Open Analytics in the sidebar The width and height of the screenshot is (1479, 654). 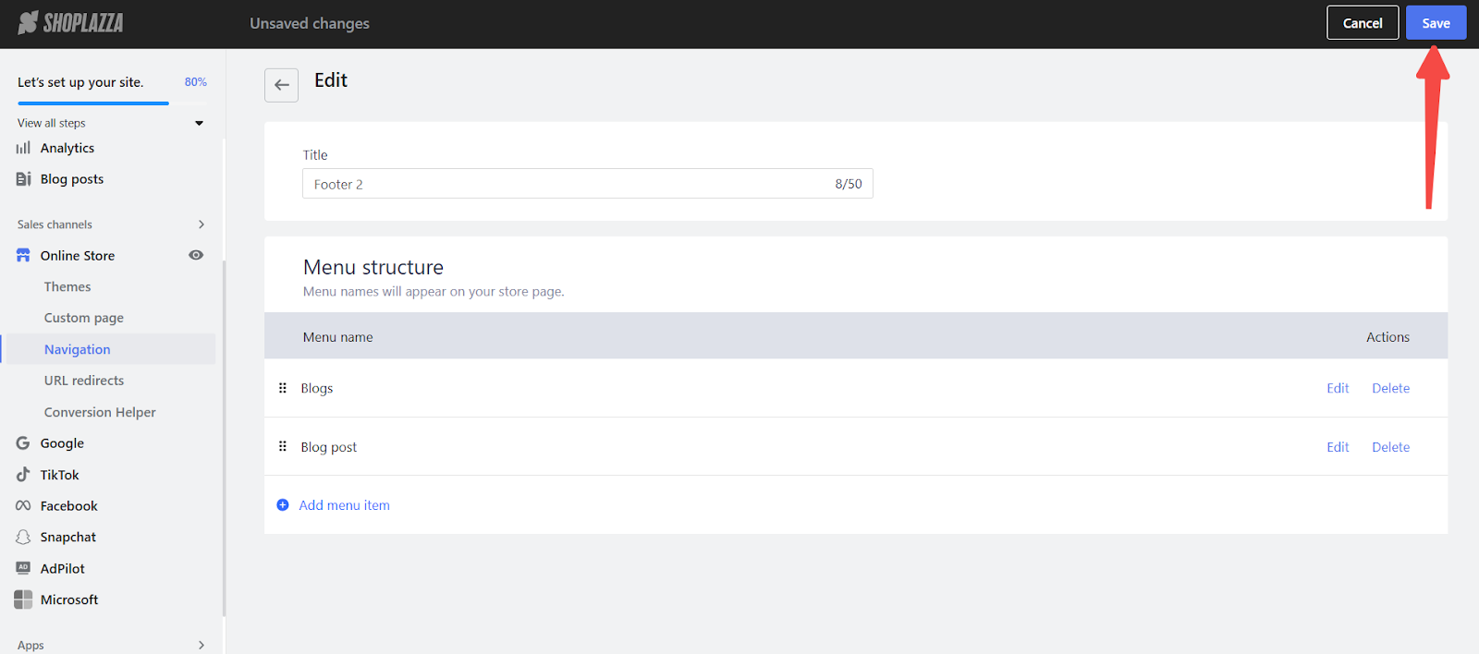coord(67,148)
